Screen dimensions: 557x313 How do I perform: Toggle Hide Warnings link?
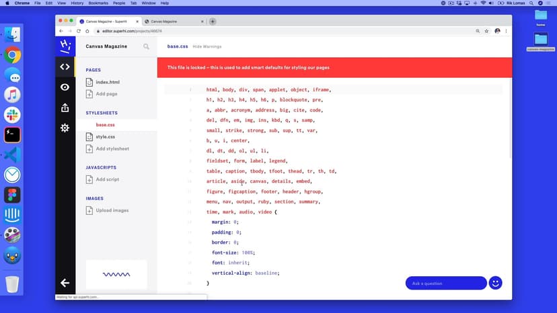pyautogui.click(x=207, y=46)
